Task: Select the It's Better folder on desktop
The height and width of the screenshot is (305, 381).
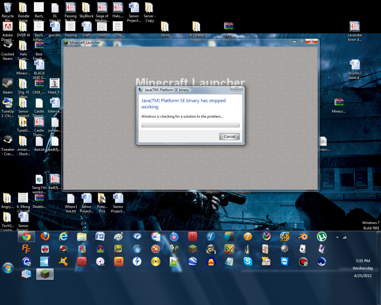Action: [197, 30]
